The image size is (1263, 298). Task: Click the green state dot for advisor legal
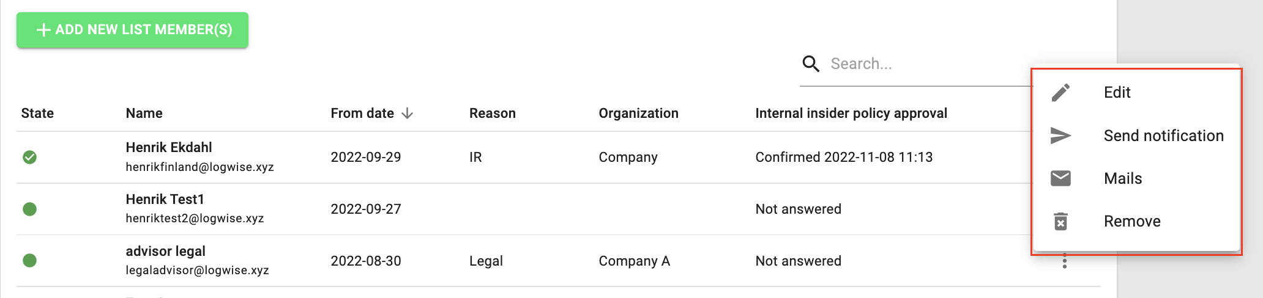(x=29, y=261)
